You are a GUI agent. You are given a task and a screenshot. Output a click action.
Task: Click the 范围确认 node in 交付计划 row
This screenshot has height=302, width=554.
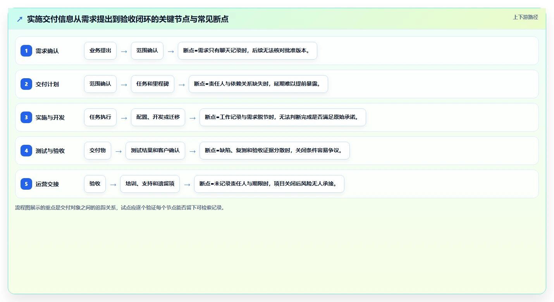[x=100, y=84]
